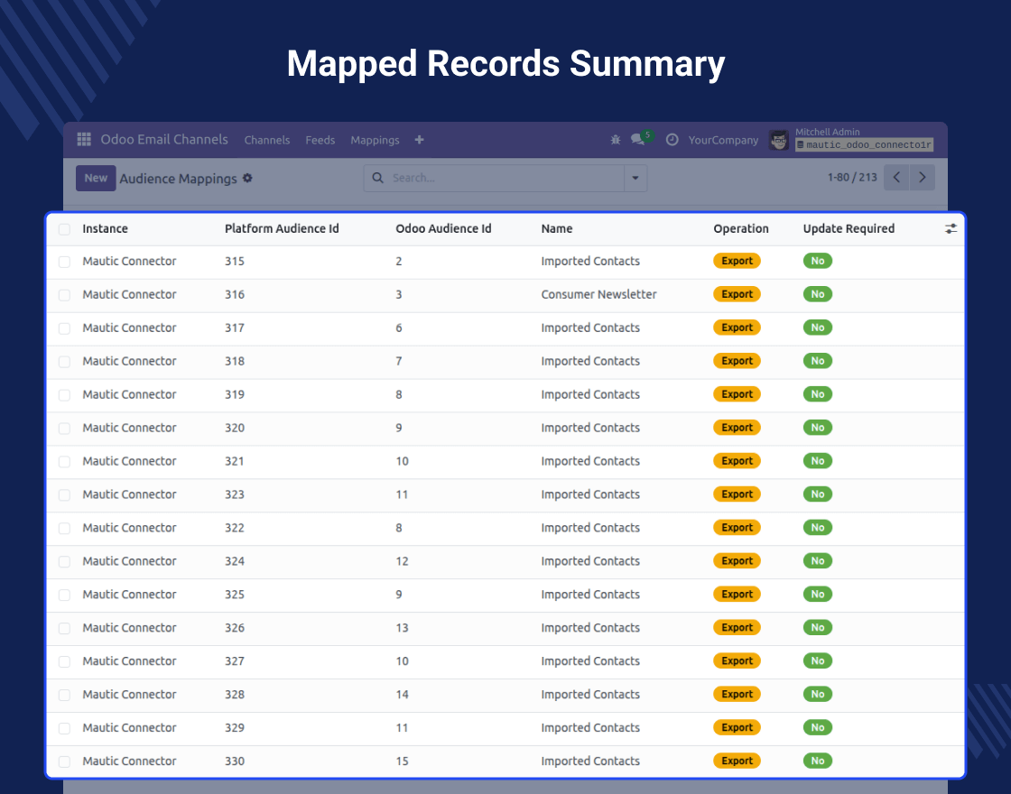Click Mautic Connector in row 319
Image resolution: width=1011 pixels, height=794 pixels.
pos(130,394)
